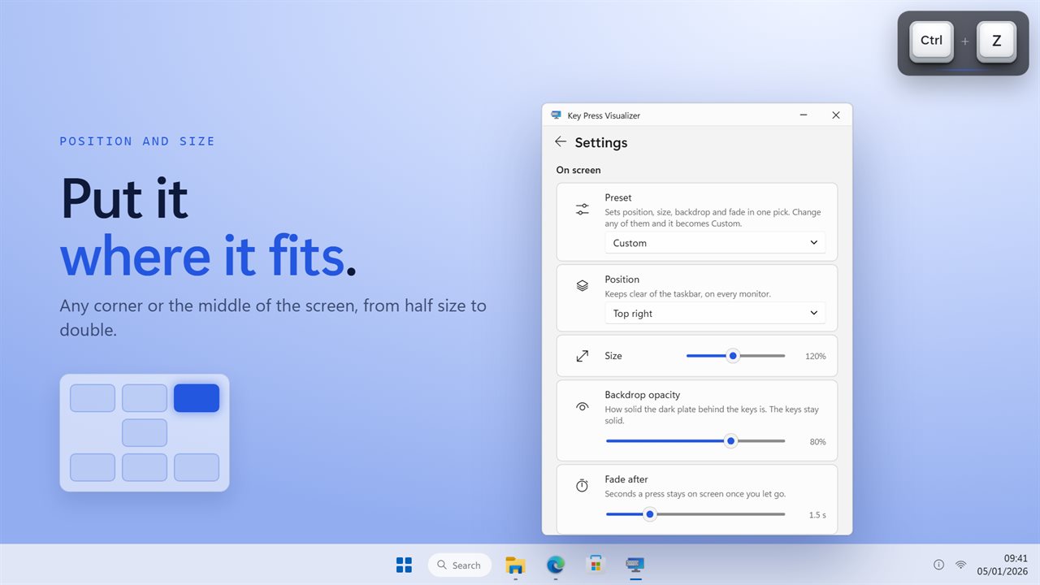The height and width of the screenshot is (585, 1040).
Task: Click the Size slider handle
Action: (733, 356)
